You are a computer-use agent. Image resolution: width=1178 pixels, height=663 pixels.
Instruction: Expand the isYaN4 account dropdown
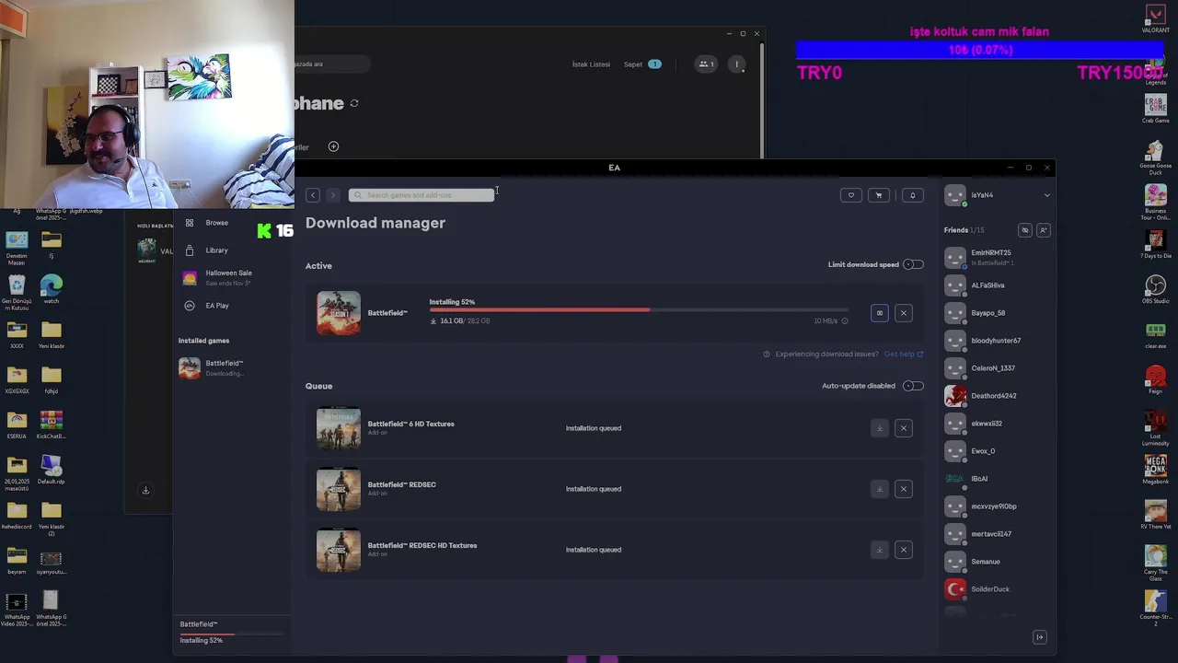(x=1046, y=195)
